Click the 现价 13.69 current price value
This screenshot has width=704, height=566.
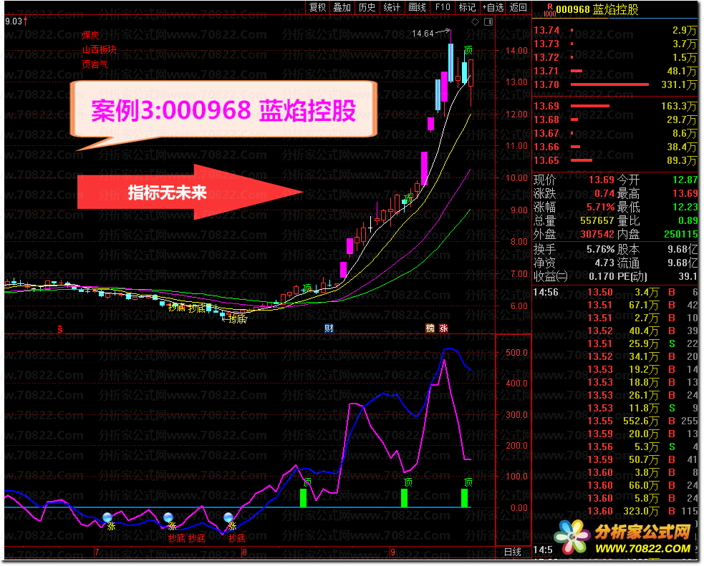click(x=601, y=180)
